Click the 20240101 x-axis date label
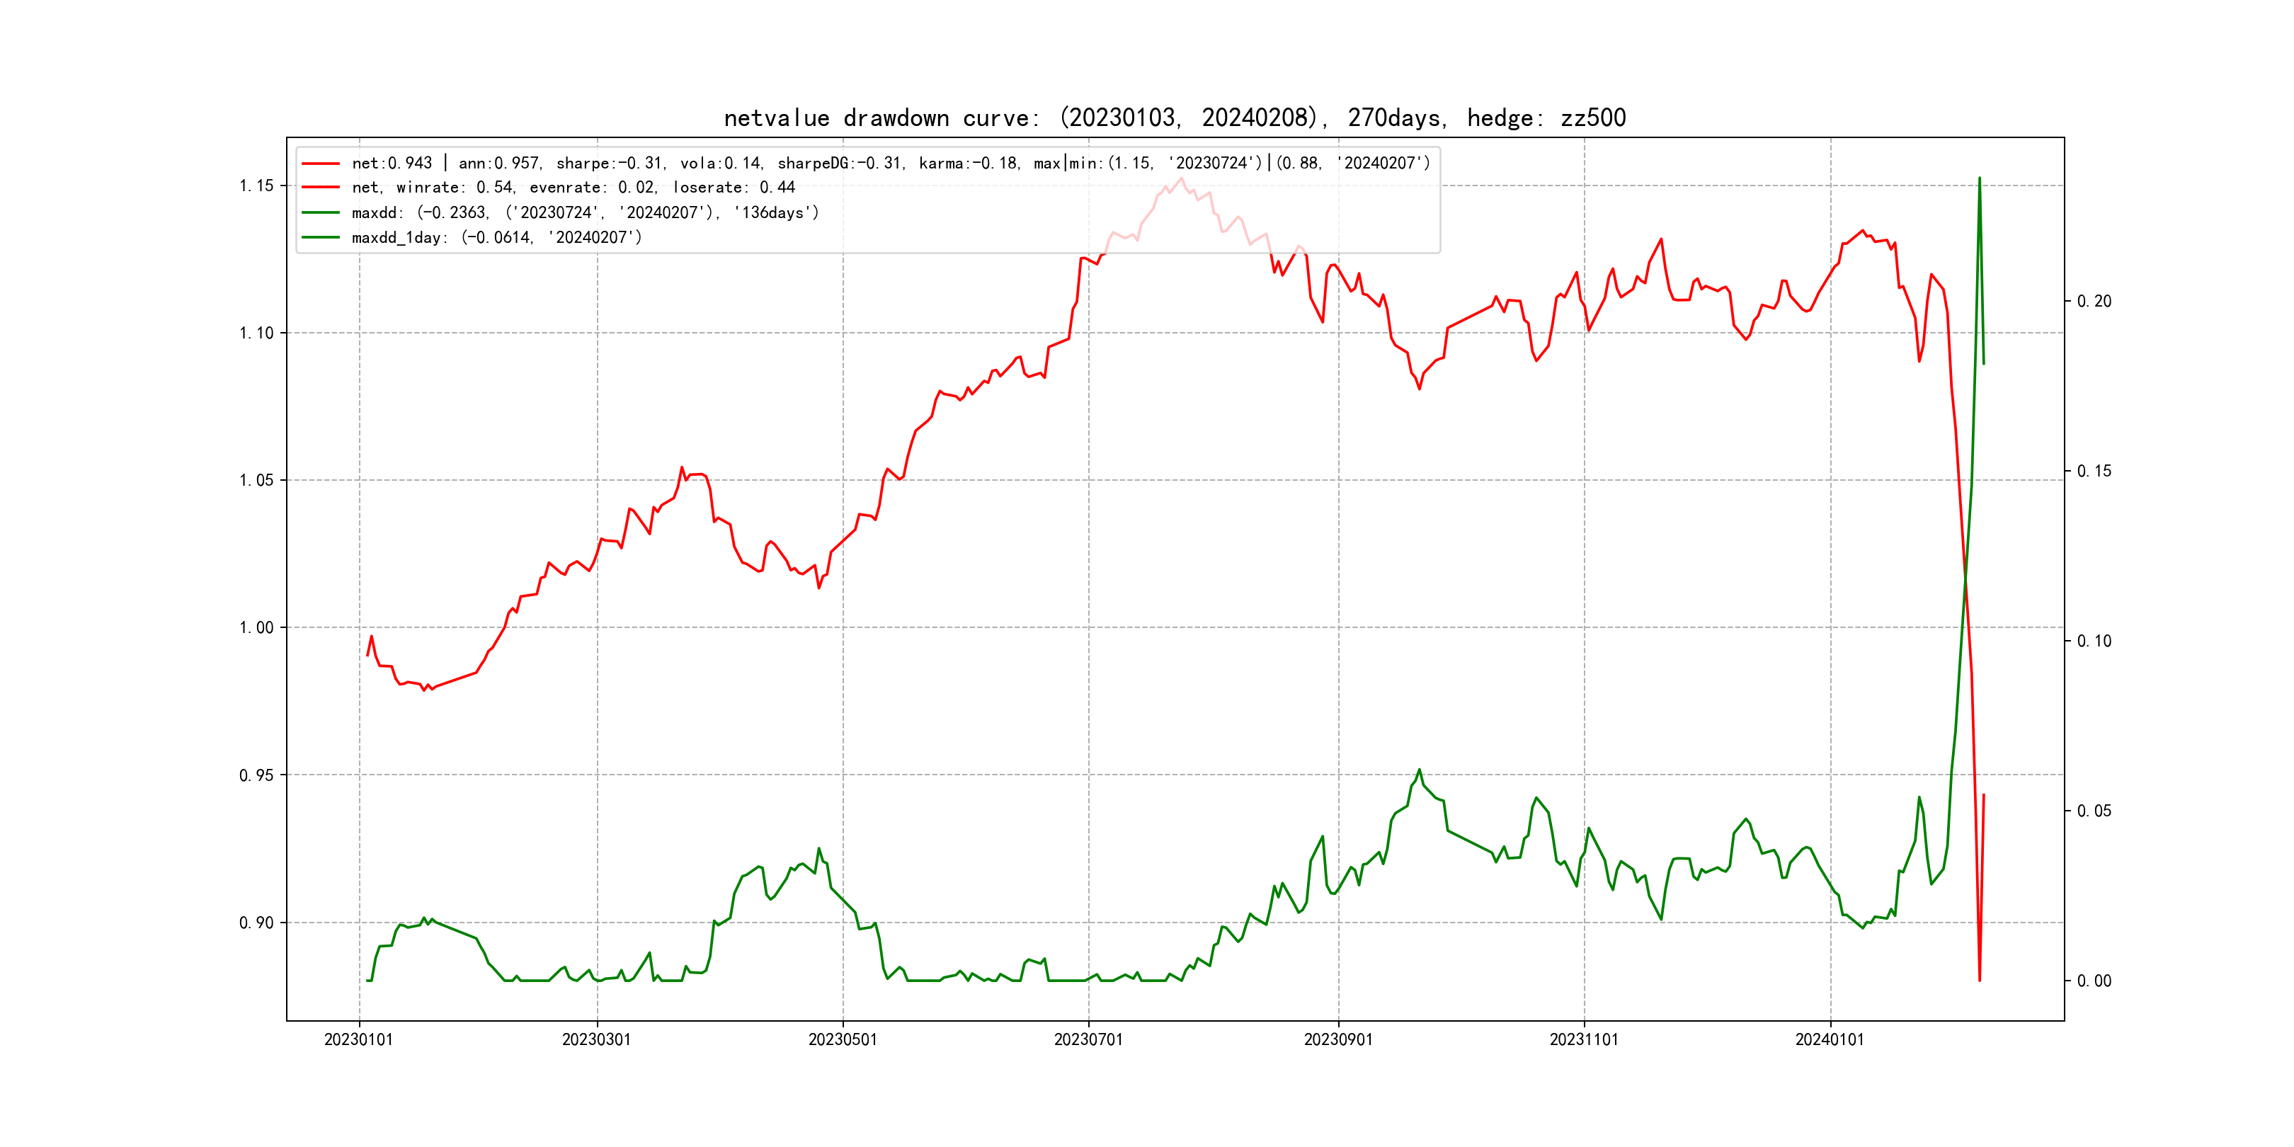The image size is (2294, 1147). click(1830, 1040)
